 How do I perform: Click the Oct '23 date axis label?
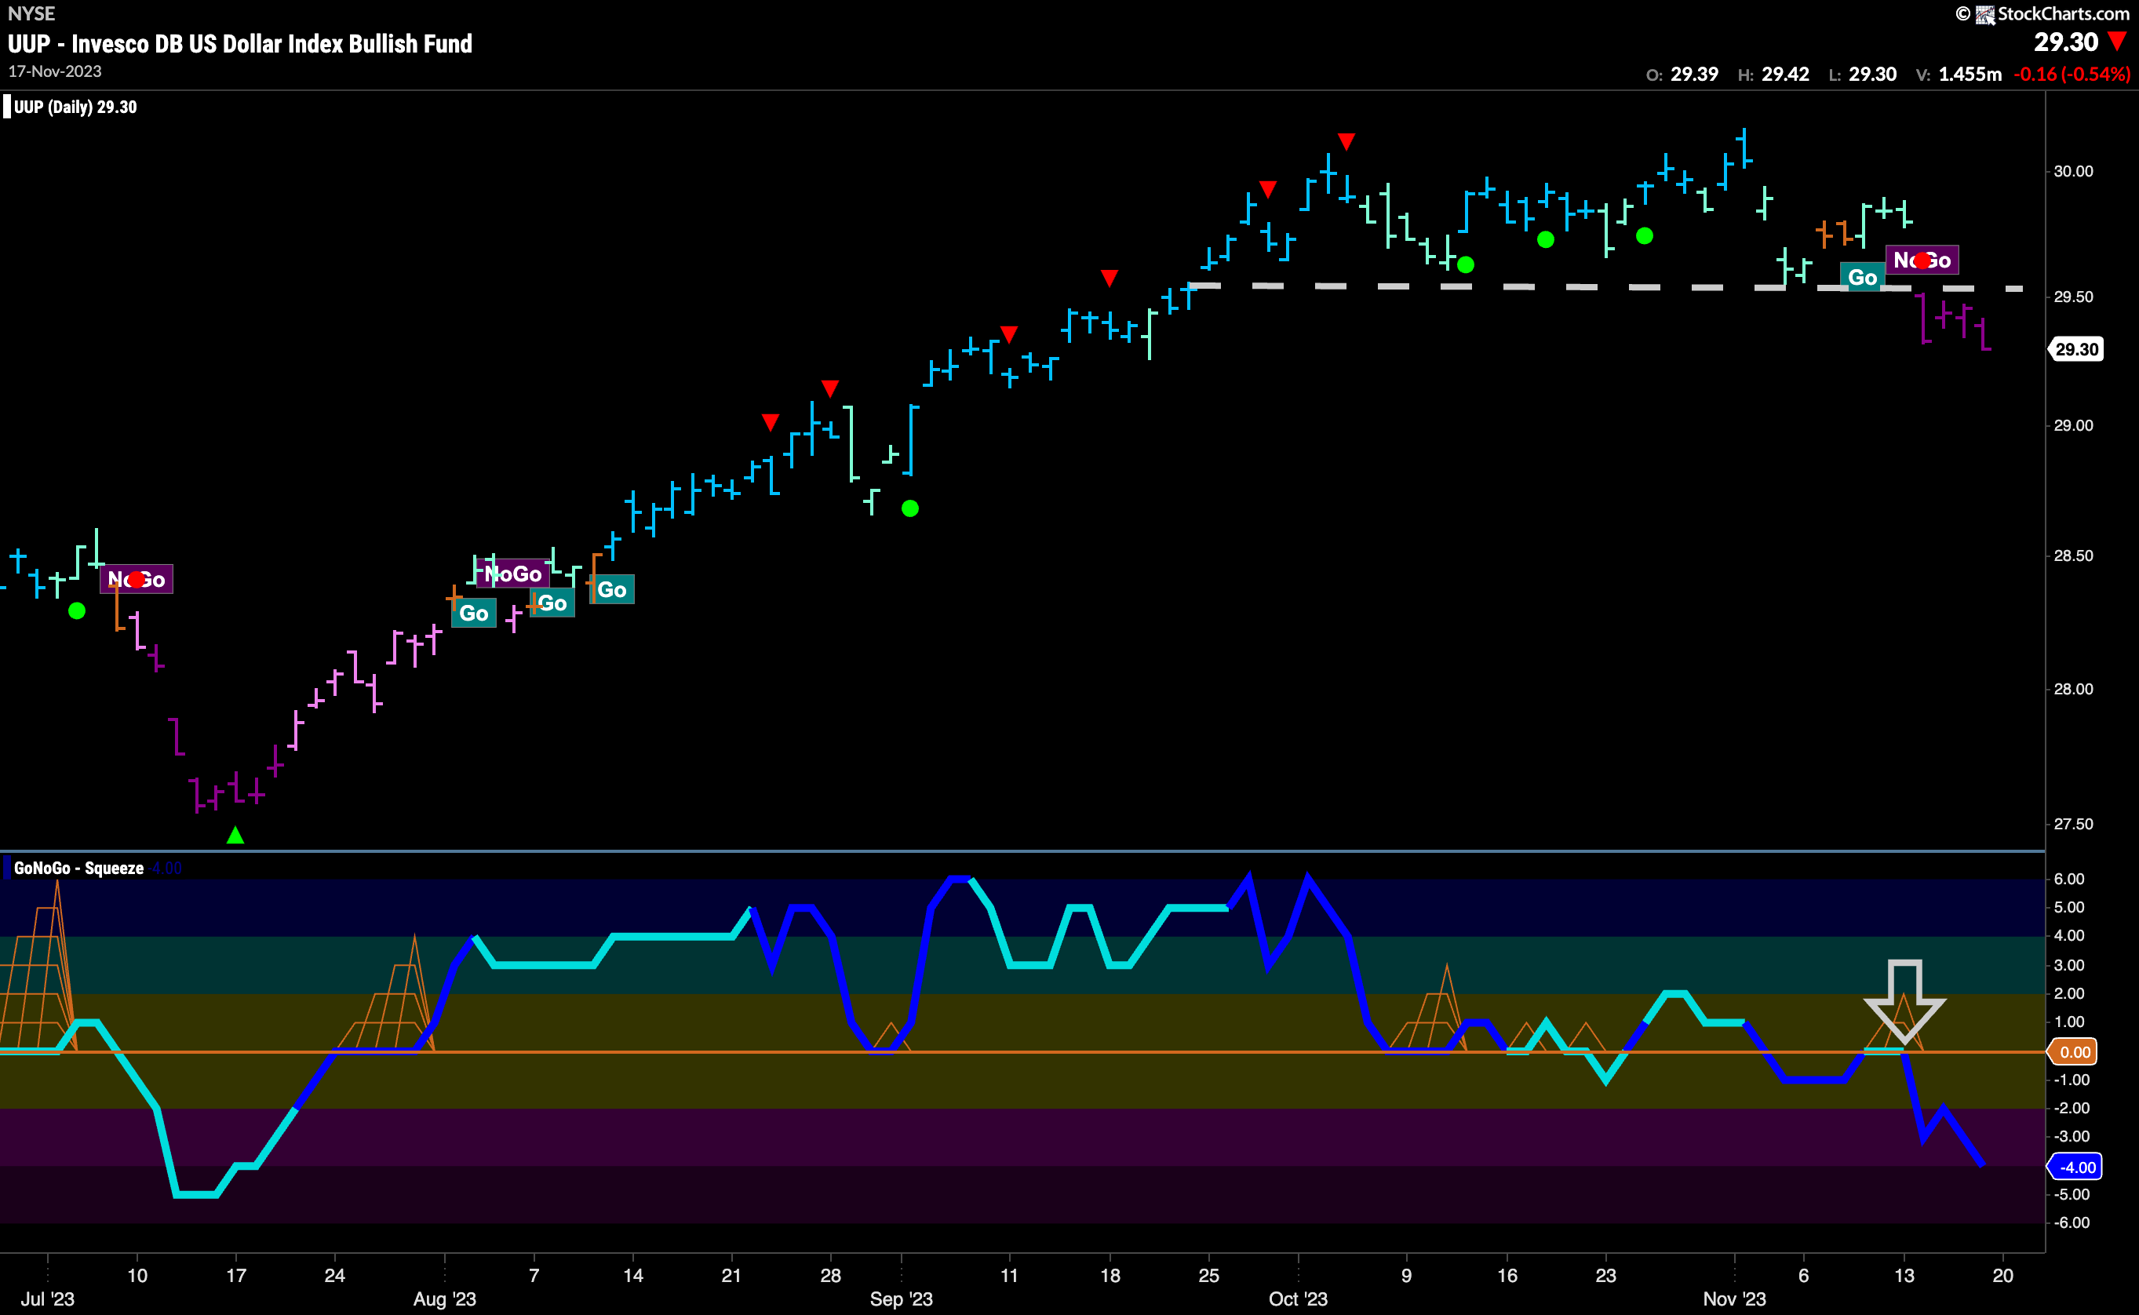click(1298, 1299)
